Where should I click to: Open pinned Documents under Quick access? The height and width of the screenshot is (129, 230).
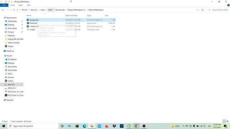click(12, 28)
